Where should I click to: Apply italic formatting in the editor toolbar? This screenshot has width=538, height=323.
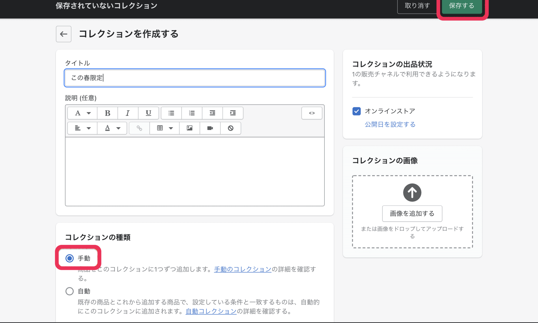point(128,113)
